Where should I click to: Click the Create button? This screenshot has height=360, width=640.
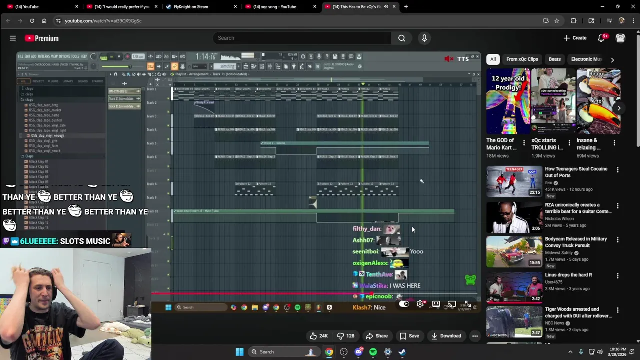[575, 38]
